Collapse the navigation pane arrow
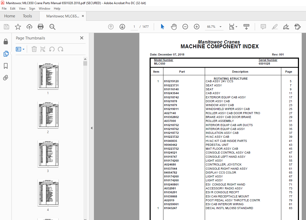Screen dimensions: 306x220 pyautogui.click(x=92, y=128)
